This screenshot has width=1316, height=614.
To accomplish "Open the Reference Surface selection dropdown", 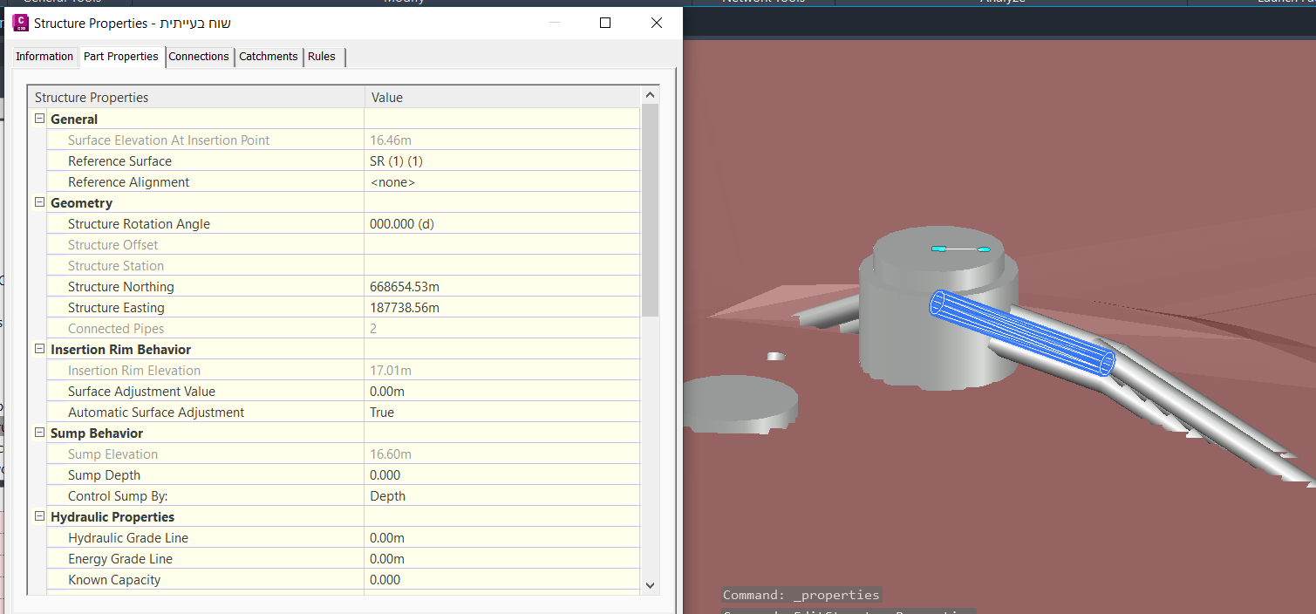I will 502,160.
